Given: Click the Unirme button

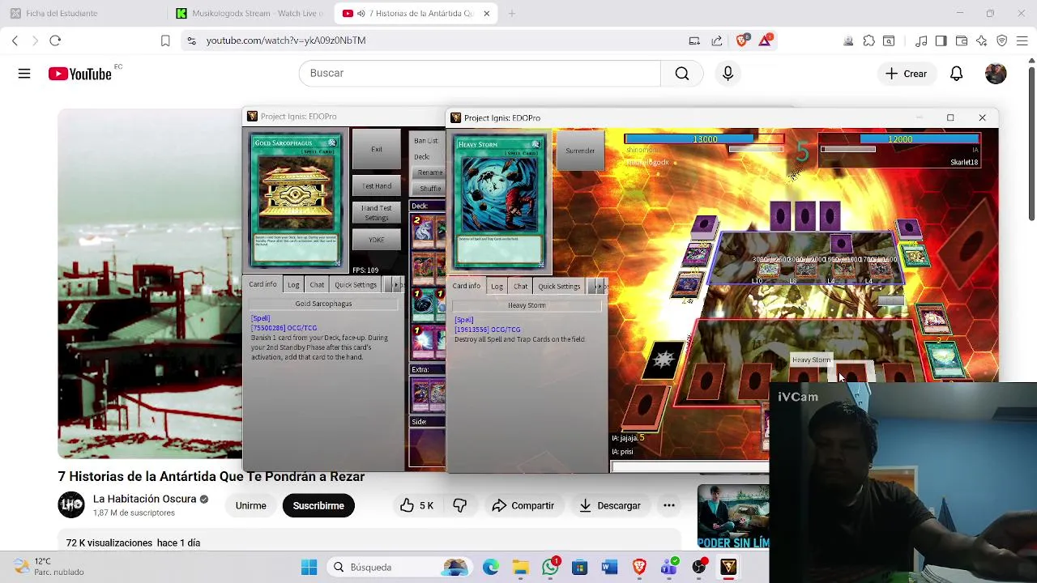Looking at the screenshot, I should tap(250, 505).
